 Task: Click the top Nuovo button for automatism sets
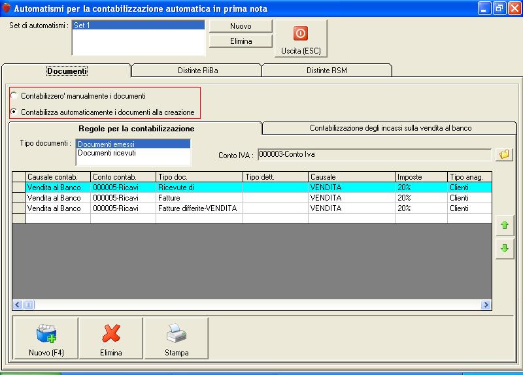point(241,26)
